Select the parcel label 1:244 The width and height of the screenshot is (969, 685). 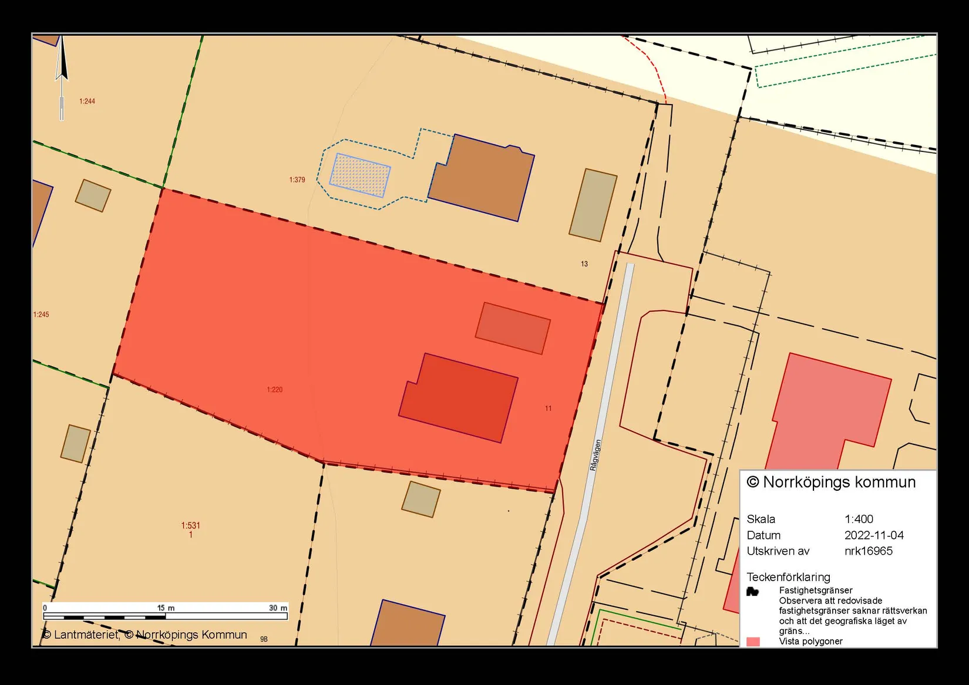click(87, 102)
